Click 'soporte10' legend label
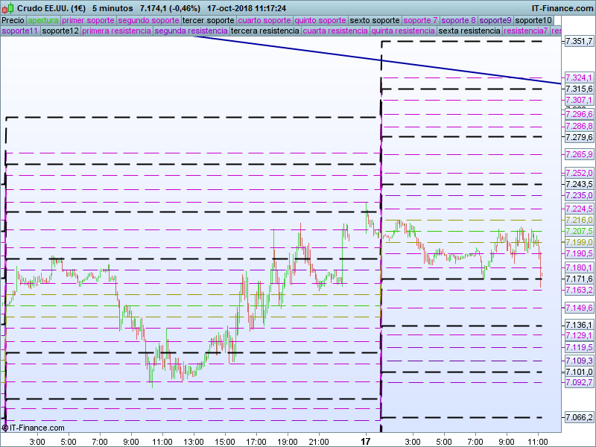This screenshot has height=447, width=596. tap(534, 20)
